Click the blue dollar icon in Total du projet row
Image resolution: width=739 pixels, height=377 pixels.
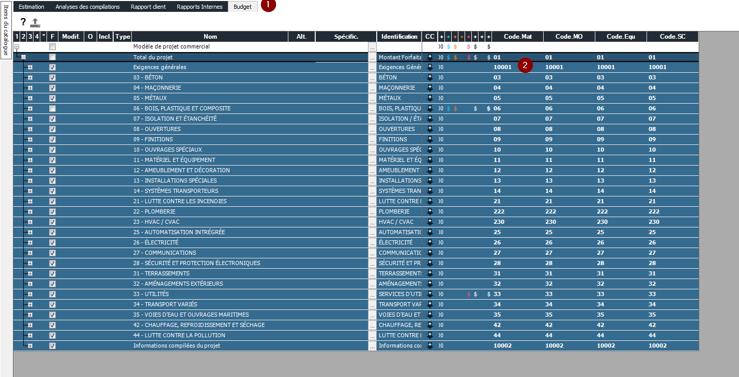coord(449,57)
